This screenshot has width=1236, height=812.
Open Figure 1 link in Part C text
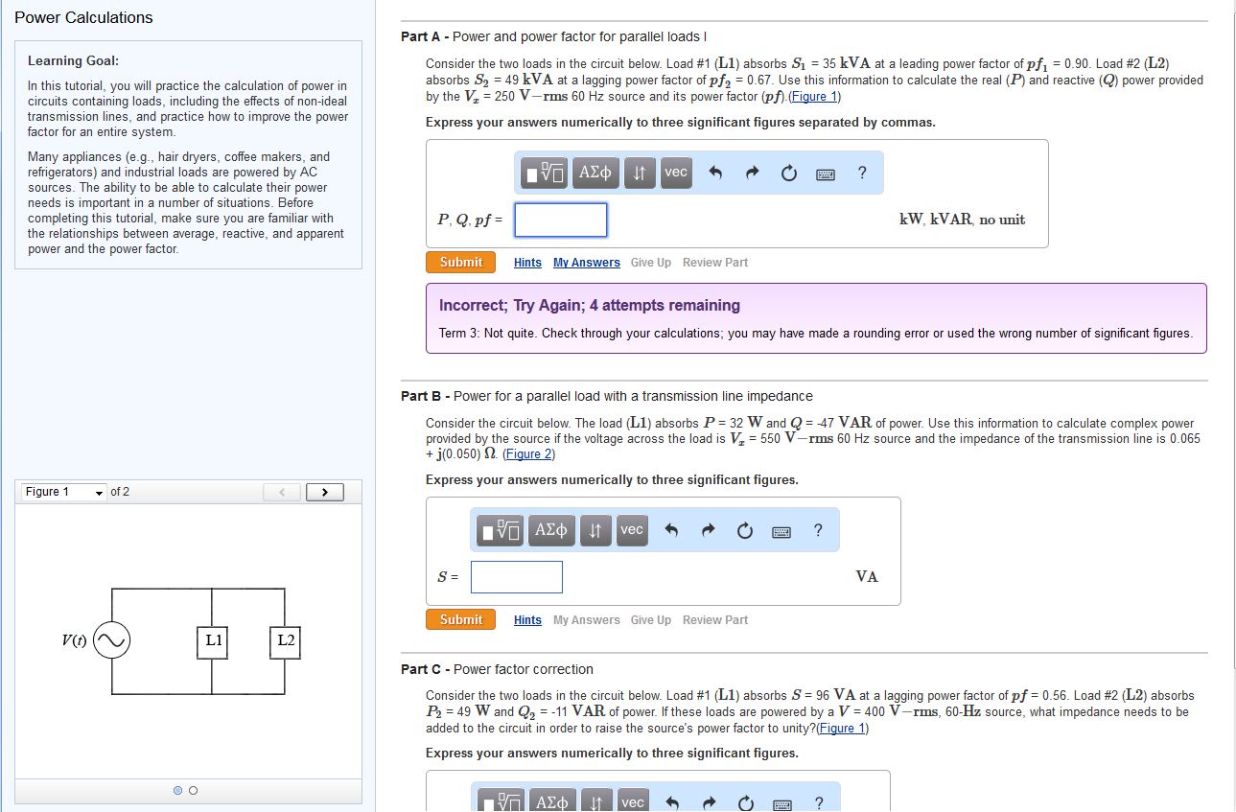tap(843, 728)
